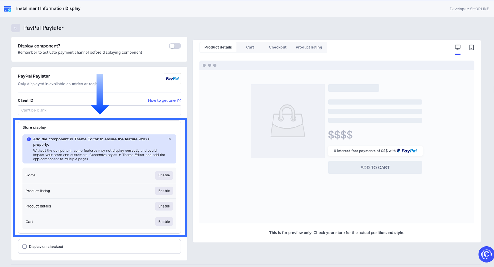Click the How to get one link

click(162, 100)
